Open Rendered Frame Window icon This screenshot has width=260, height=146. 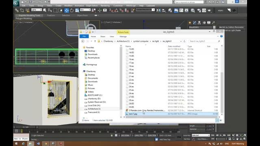point(204,11)
